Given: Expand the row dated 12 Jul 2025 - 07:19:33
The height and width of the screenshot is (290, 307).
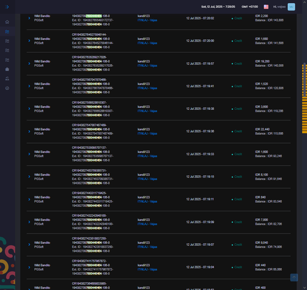Looking at the screenshot, I should click(x=29, y=154).
